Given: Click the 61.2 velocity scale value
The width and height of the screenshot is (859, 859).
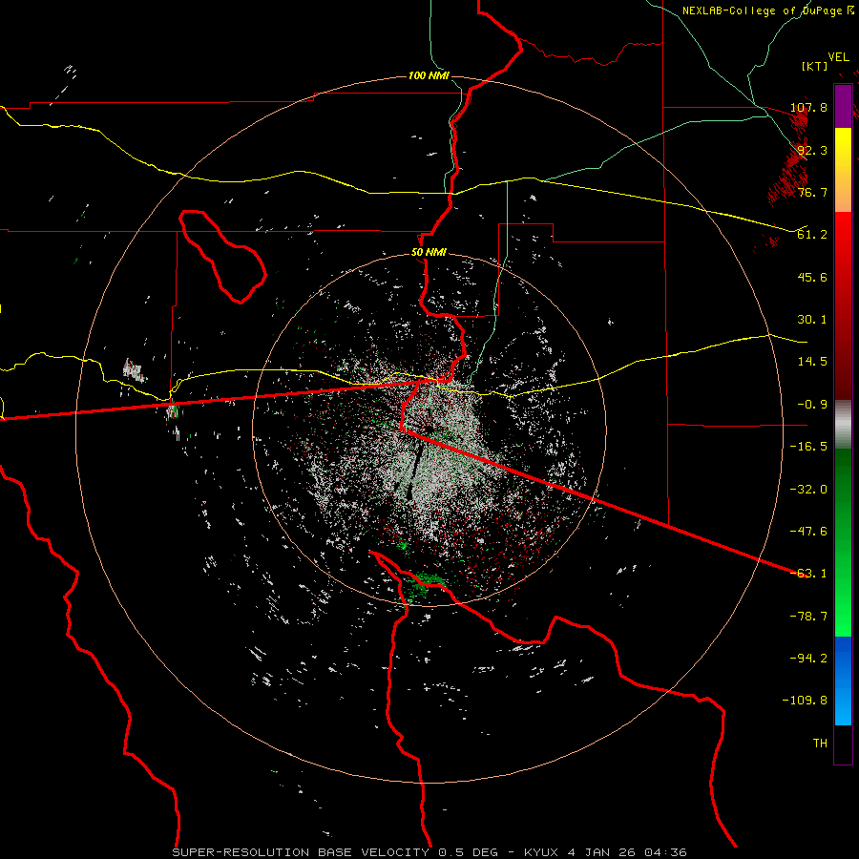Looking at the screenshot, I should (812, 235).
